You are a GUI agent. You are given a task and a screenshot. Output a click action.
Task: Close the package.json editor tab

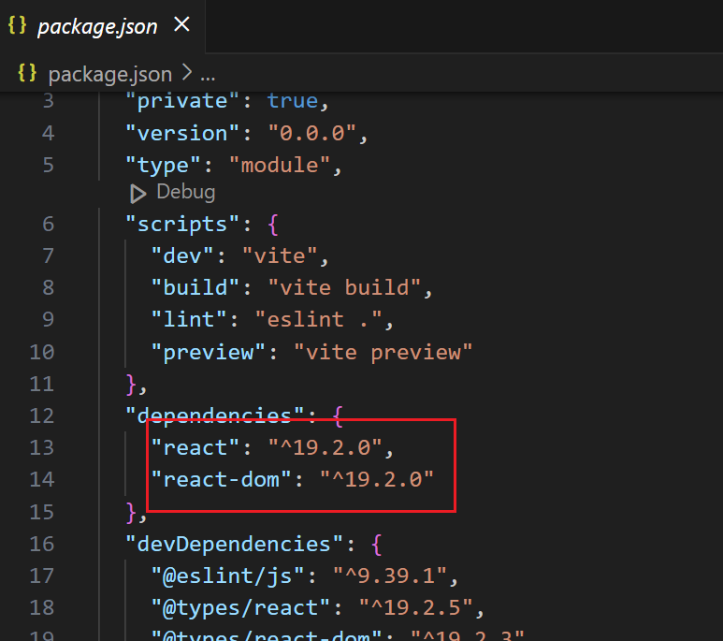(x=181, y=25)
